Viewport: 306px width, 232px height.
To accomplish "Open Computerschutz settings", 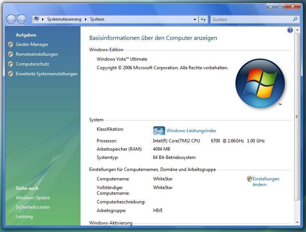I will (32, 64).
